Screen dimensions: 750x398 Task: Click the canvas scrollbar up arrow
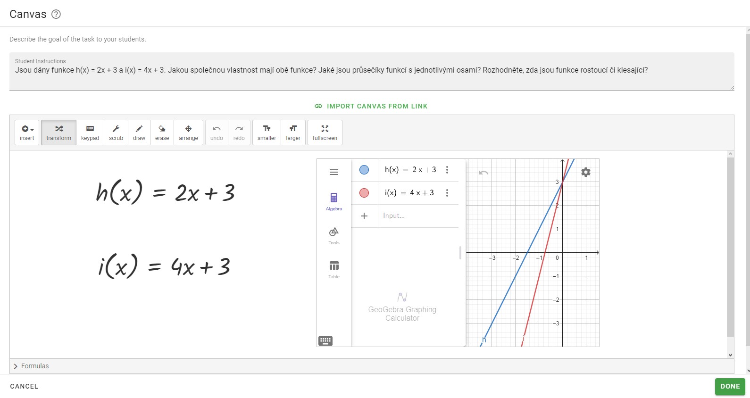731,154
